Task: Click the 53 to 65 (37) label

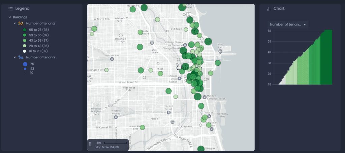Action: coord(39,35)
